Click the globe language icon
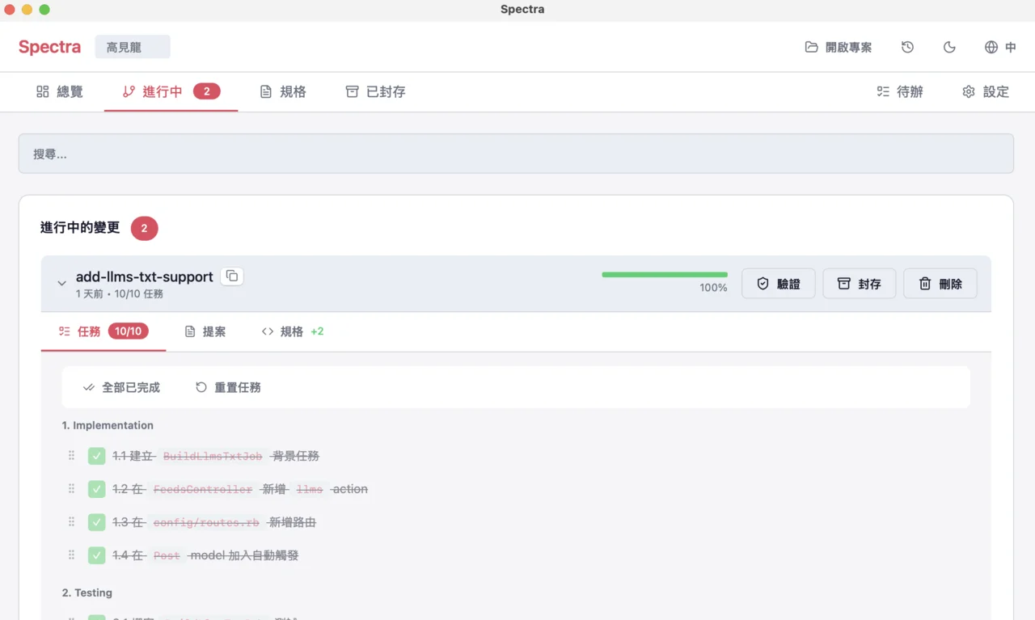 (991, 47)
